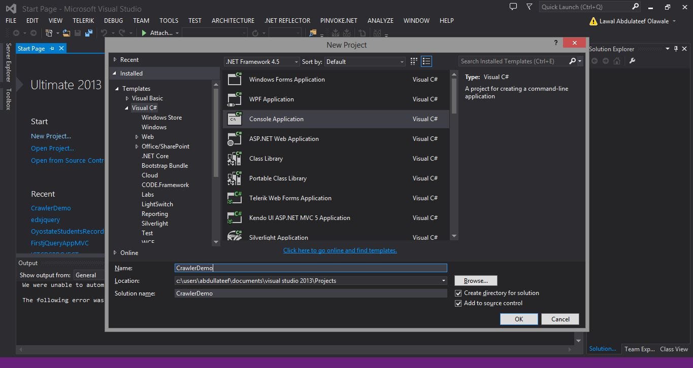Toggle the list view template display
The height and width of the screenshot is (368, 693).
[426, 61]
